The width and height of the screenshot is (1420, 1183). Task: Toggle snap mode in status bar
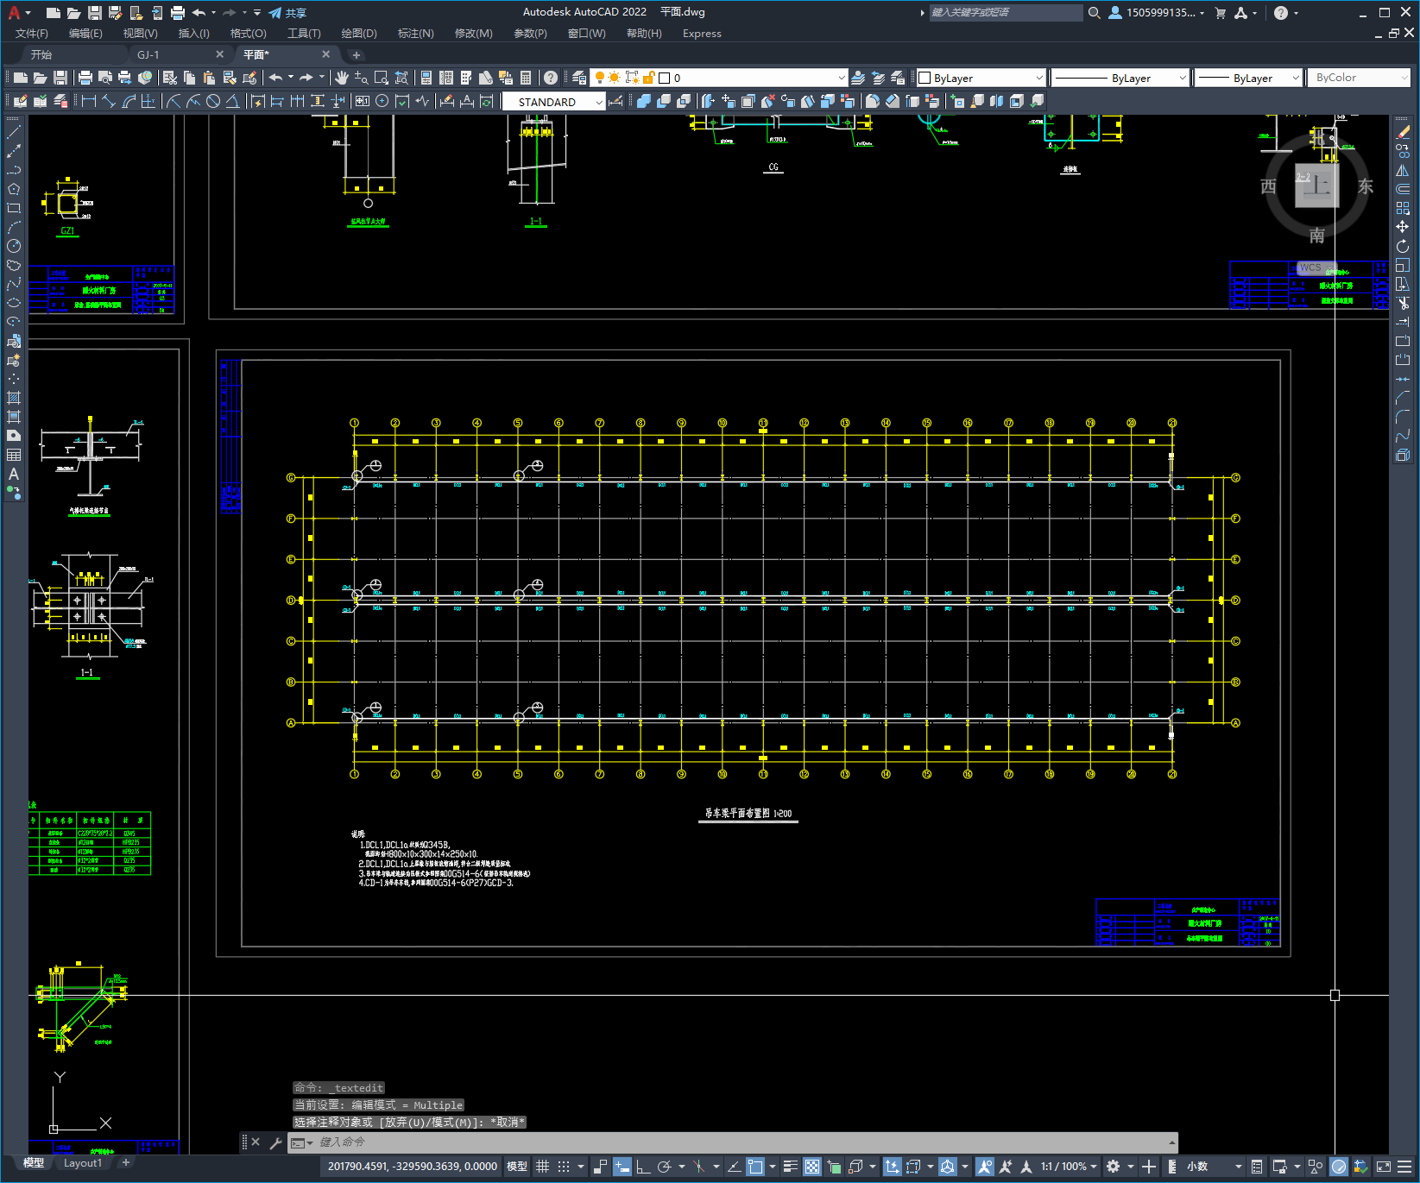[x=564, y=1167]
